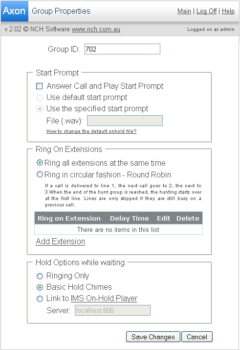Open the IMS On-Hold Player link
The height and width of the screenshot is (350, 240).
point(104,298)
